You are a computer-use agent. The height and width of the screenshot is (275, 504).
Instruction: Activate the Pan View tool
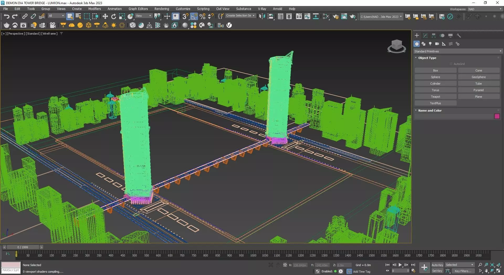click(486, 271)
